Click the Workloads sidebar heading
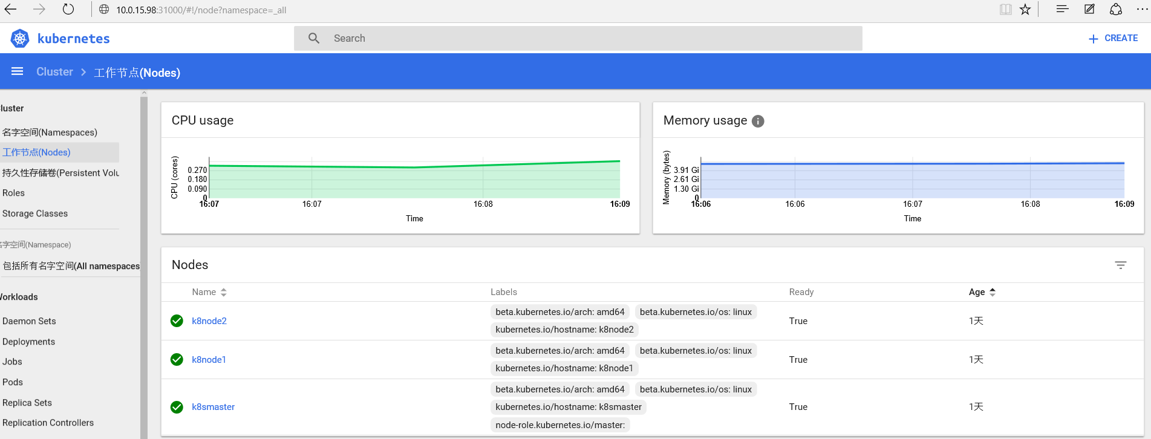Screen dimensions: 1151x439 coord(19,297)
